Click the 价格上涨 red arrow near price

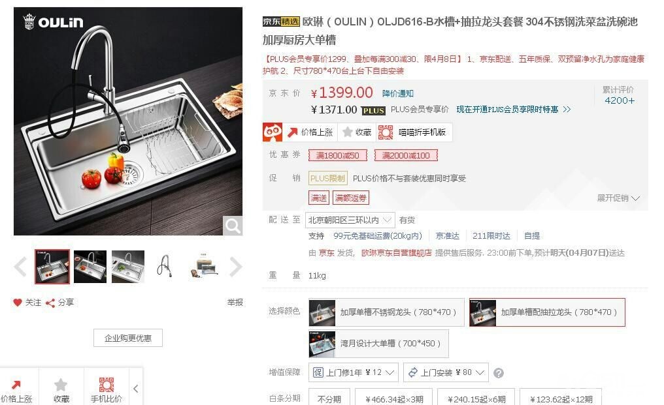coord(292,132)
